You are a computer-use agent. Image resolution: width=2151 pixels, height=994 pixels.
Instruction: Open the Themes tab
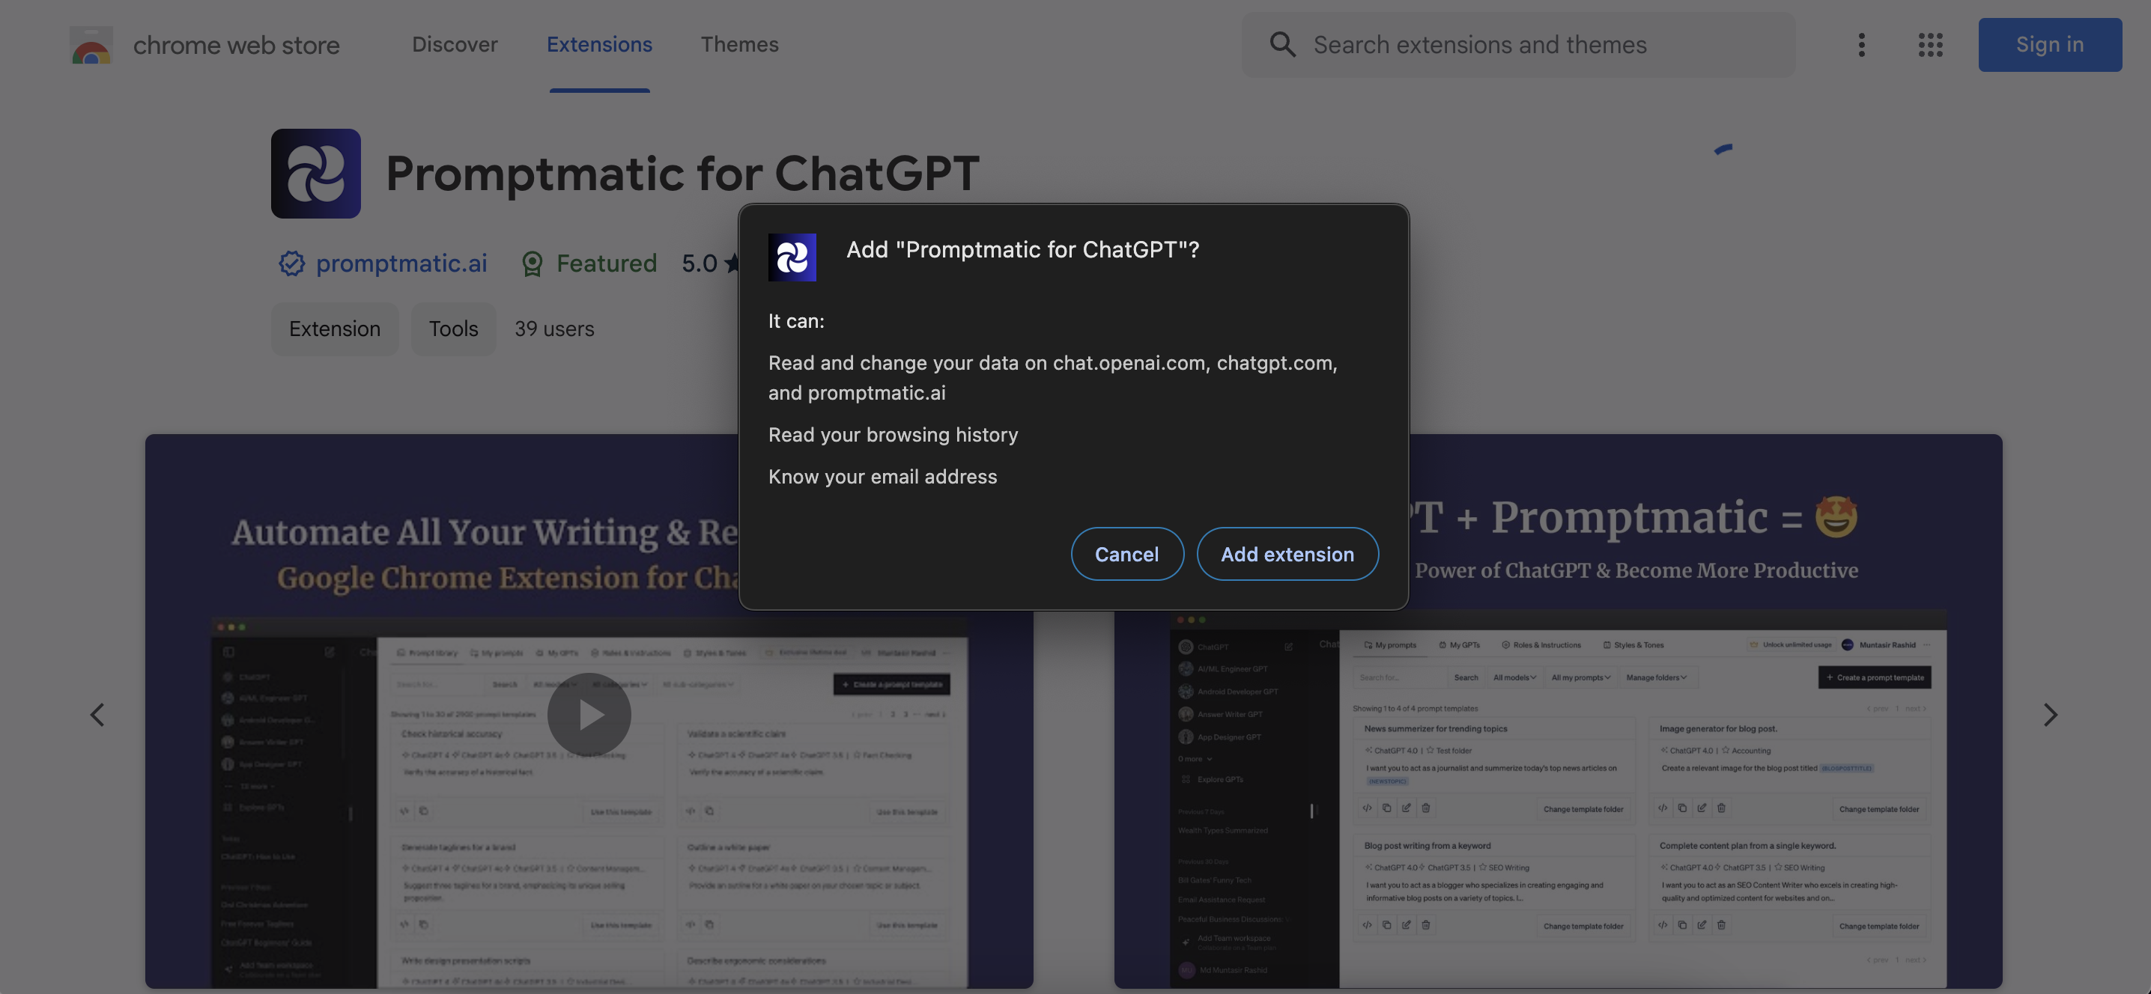tap(739, 45)
